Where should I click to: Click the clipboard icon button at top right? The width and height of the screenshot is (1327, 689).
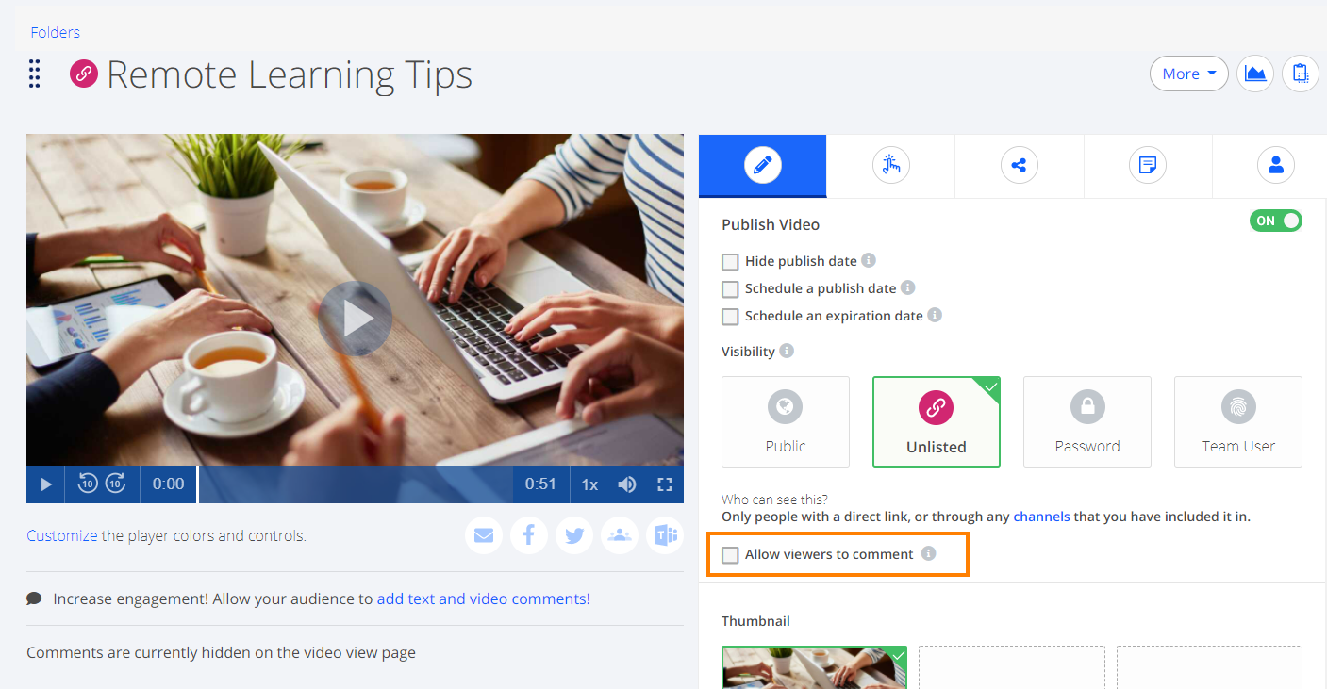click(x=1301, y=74)
